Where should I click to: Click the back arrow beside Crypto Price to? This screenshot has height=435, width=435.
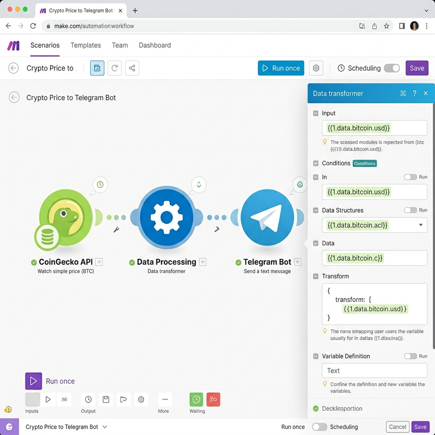[x=13, y=68]
